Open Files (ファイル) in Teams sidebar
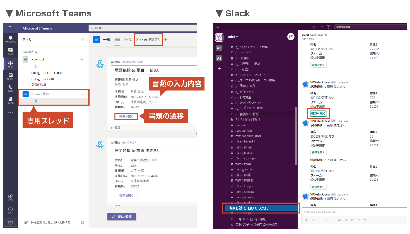410x234 pixels. (x=11, y=101)
